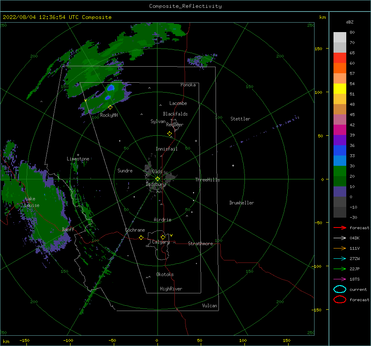Click the red forecast arrow legend icon
The image size is (371, 346).
coord(340,228)
